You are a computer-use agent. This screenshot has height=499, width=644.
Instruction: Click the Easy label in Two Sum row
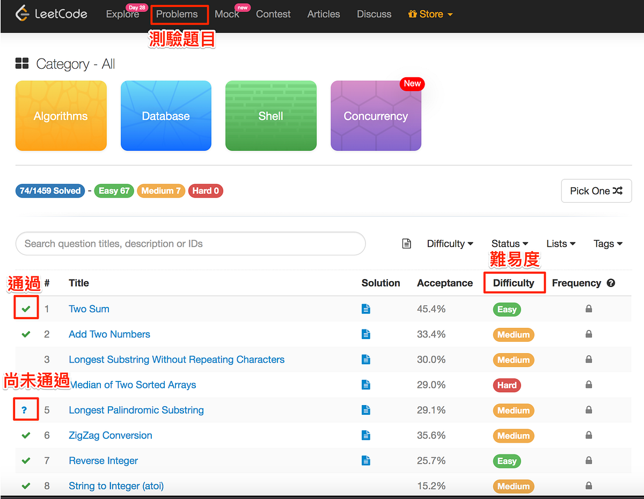pos(507,310)
